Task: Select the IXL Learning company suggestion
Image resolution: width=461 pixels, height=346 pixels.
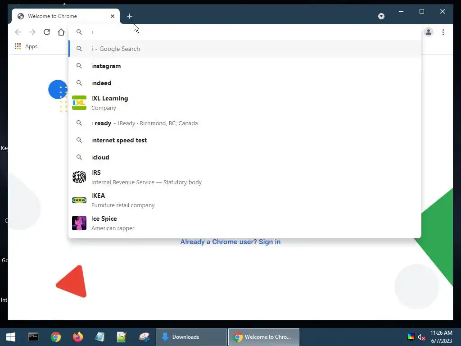Action: (x=245, y=103)
